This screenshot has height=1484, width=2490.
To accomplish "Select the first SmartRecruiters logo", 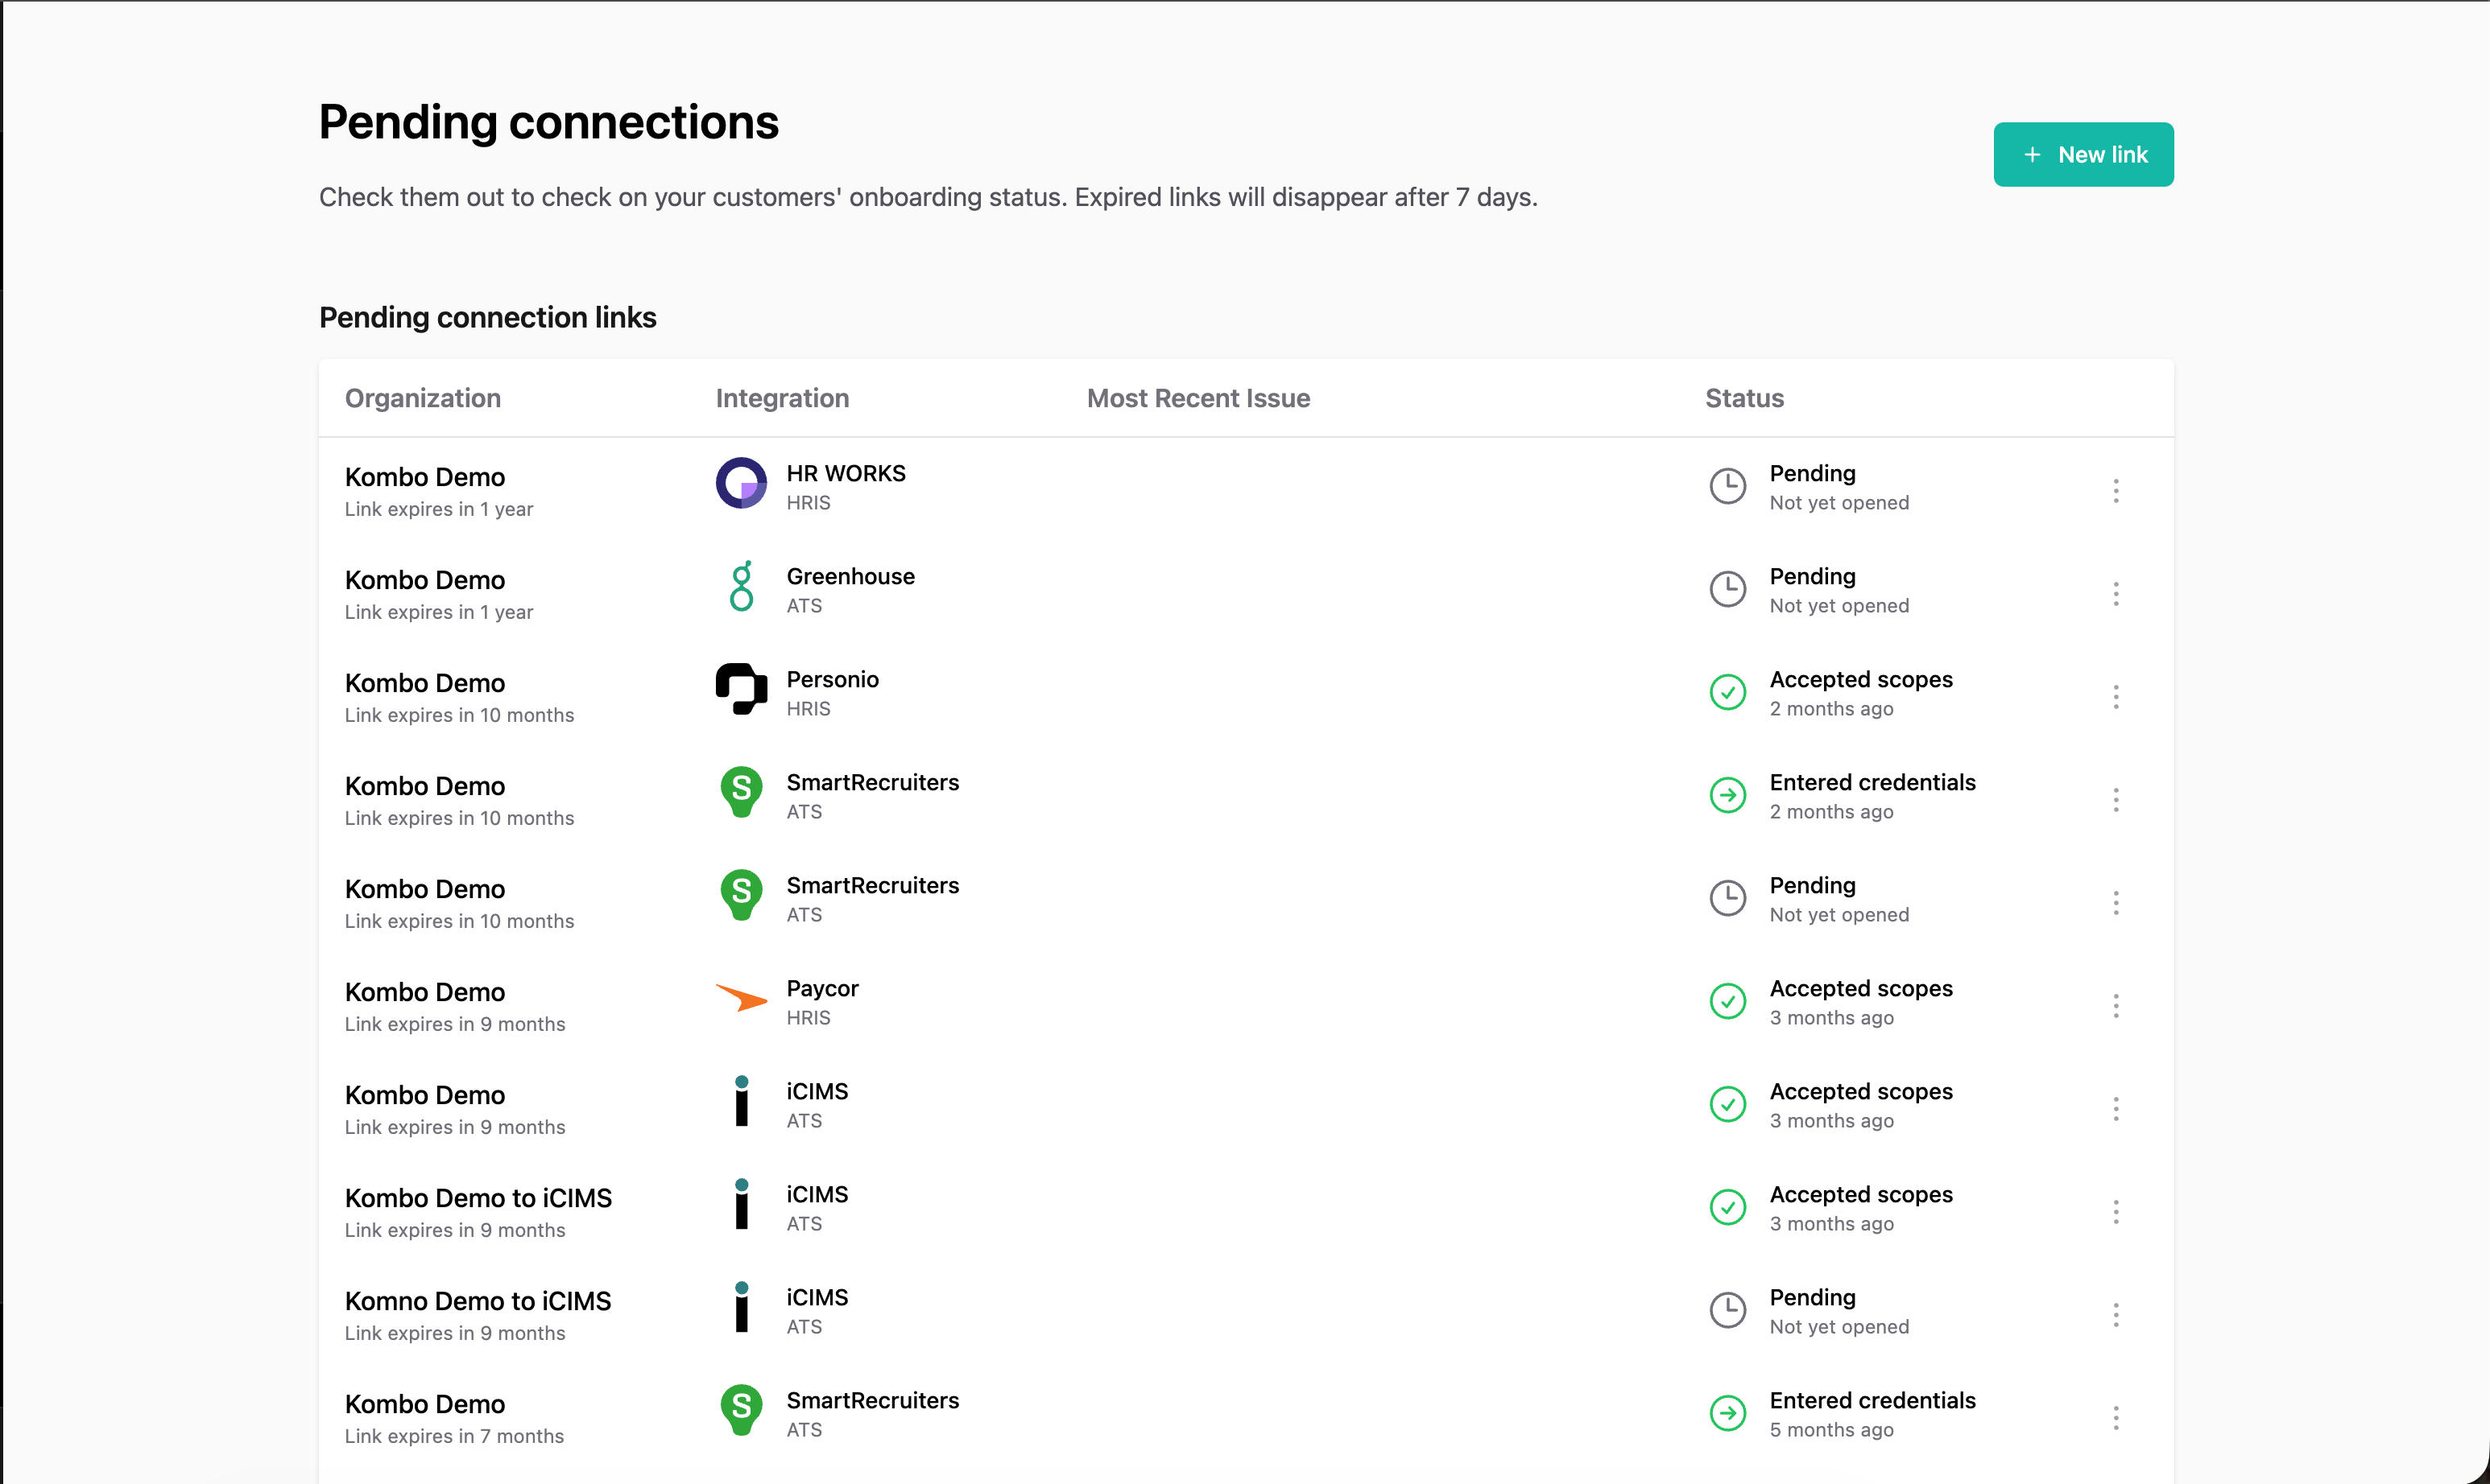I will pyautogui.click(x=740, y=793).
